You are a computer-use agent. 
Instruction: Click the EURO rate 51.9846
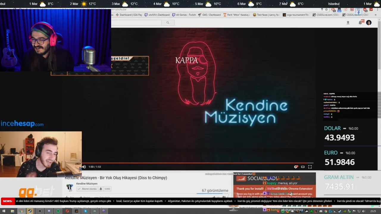(339, 162)
